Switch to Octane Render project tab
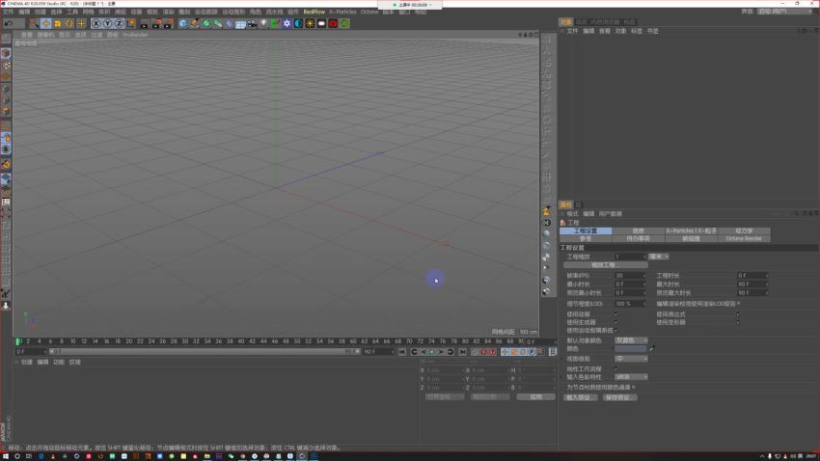 [x=744, y=238]
